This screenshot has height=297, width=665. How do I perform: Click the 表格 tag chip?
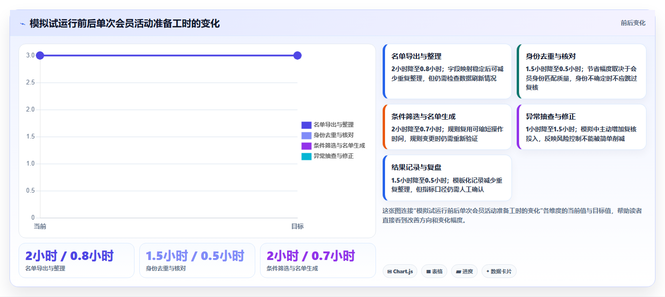[434, 271]
